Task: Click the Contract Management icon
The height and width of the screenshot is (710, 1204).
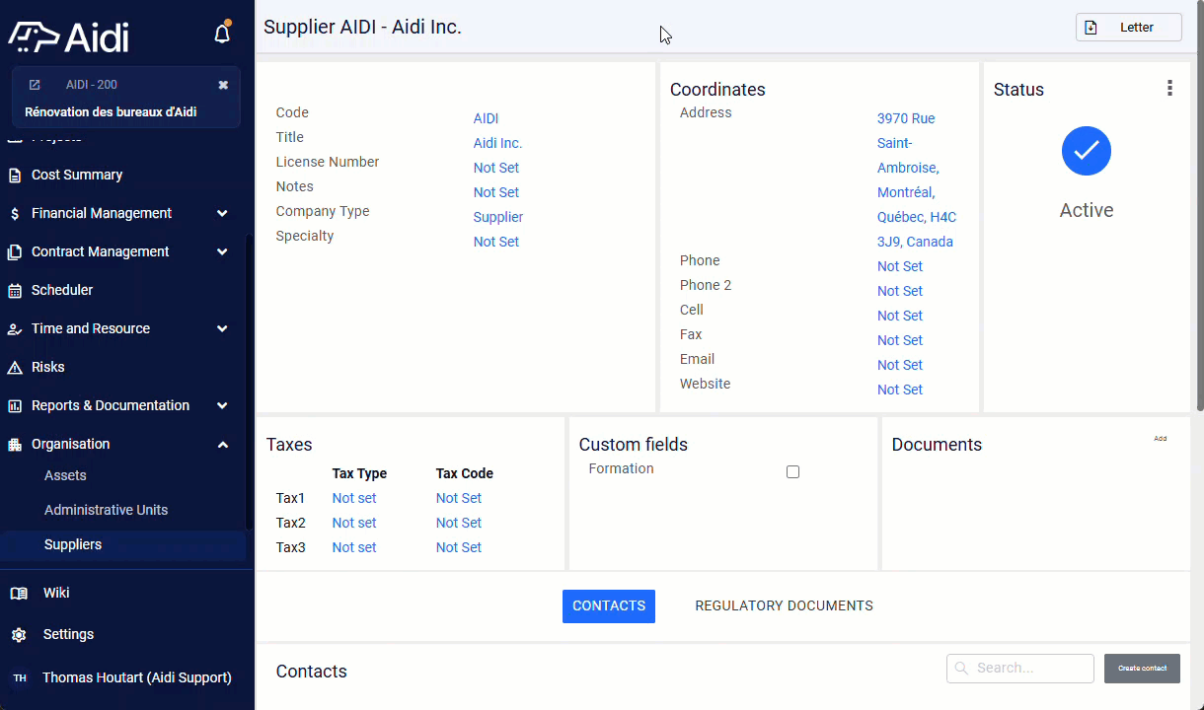Action: (15, 252)
